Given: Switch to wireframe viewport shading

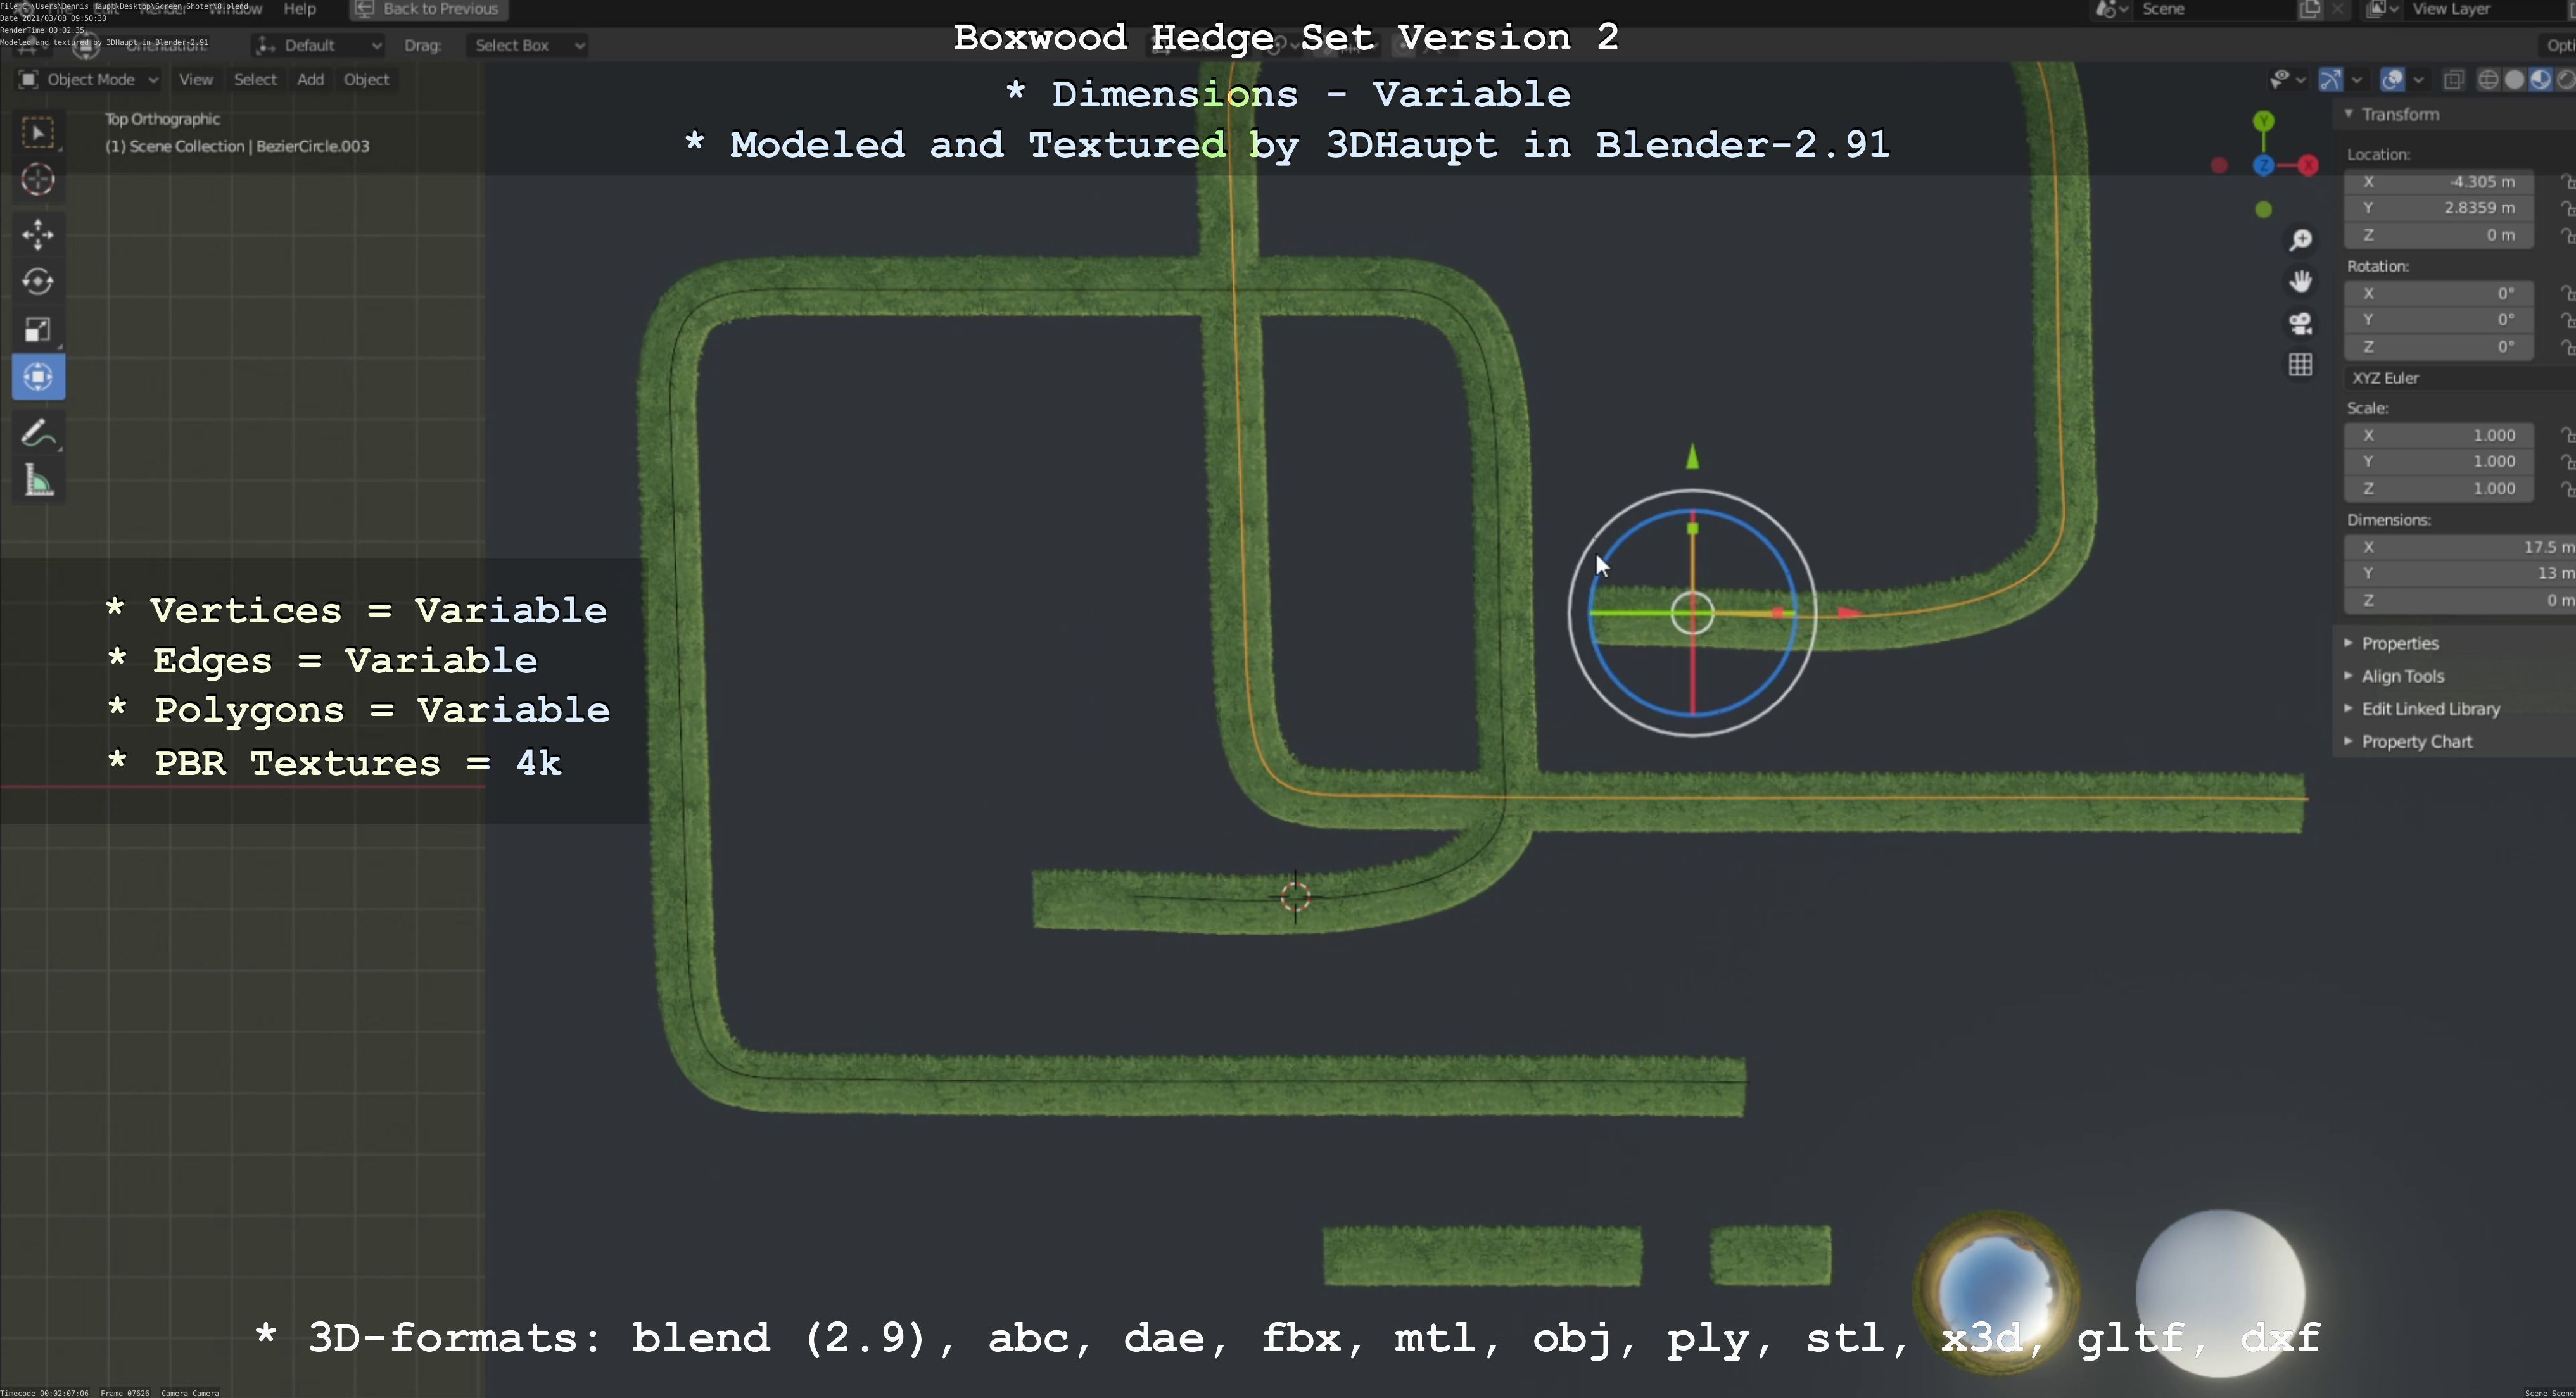Looking at the screenshot, I should (2488, 80).
